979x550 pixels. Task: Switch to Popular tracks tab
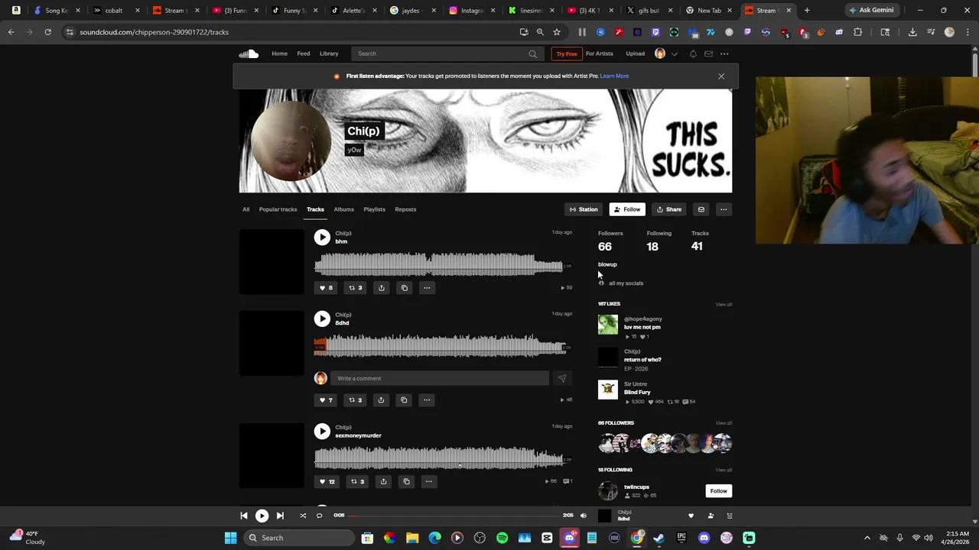click(x=278, y=209)
